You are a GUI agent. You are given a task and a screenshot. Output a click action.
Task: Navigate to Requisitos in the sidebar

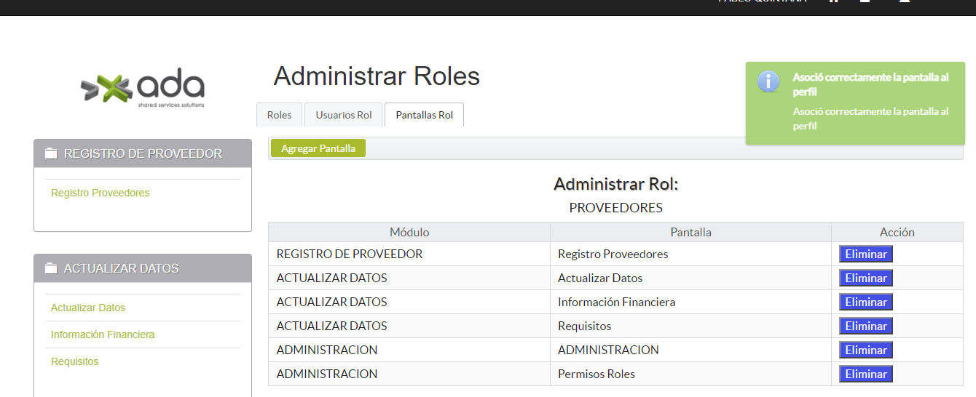(74, 361)
